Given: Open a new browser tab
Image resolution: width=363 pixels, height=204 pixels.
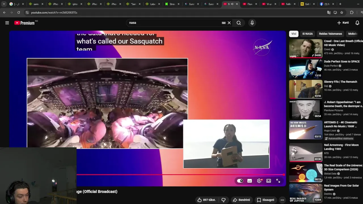Looking at the screenshot, I should coord(340,4).
